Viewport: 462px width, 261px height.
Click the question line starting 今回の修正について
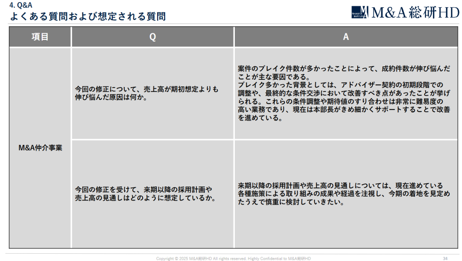click(146, 89)
